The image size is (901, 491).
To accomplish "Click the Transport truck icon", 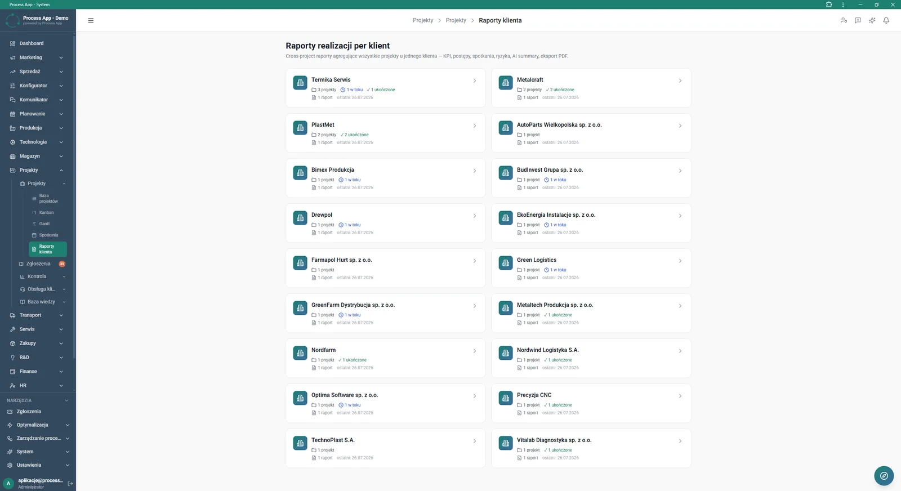I will 12,315.
